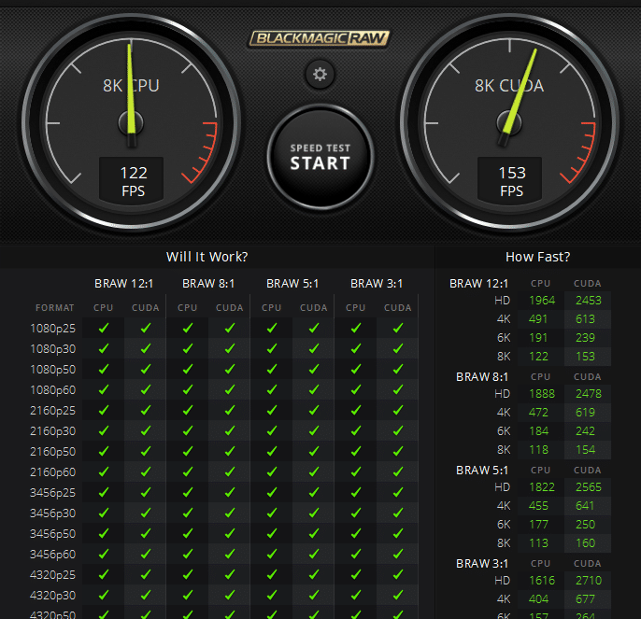The width and height of the screenshot is (641, 619).
Task: Click the 8K CUDA gauge needle hub
Action: click(509, 123)
